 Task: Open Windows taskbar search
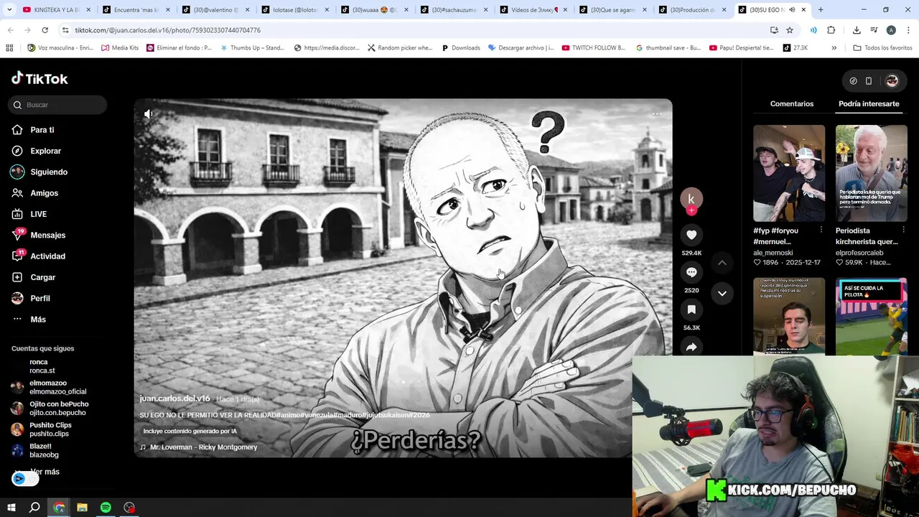pos(34,508)
